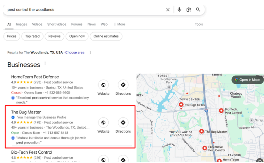Image resolution: width=264 pixels, height=163 pixels.
Task: Get directions to The Bug Master
Action: 123,123
